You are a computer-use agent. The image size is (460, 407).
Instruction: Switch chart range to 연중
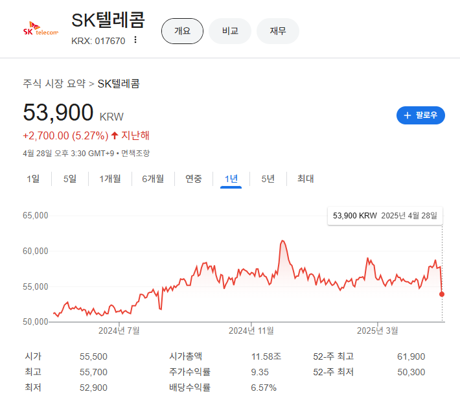pos(194,179)
